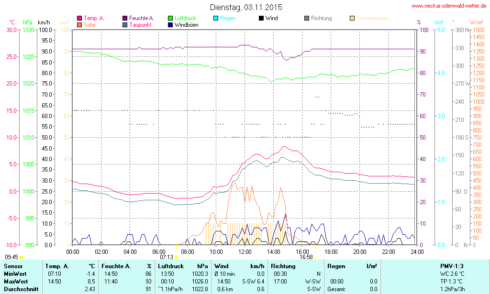Click the black Wind legend square
490x294 pixels.
(261, 19)
